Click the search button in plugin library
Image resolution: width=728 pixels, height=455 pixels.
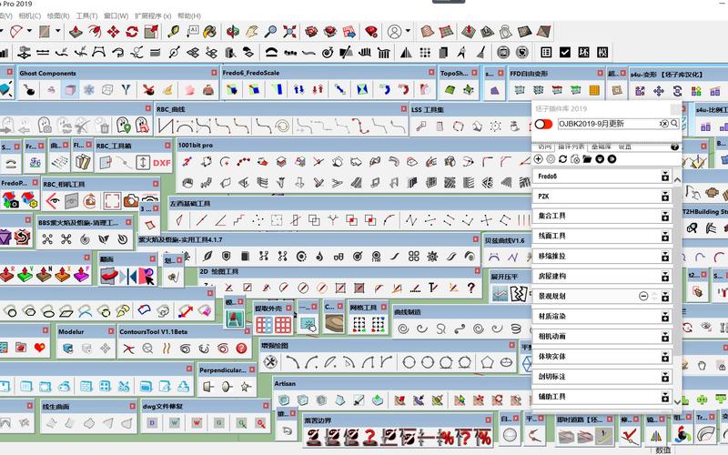click(674, 123)
